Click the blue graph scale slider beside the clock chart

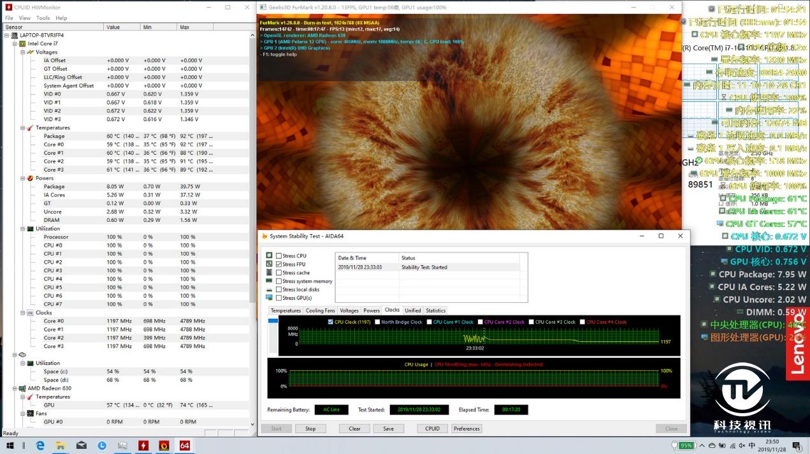pos(273,321)
